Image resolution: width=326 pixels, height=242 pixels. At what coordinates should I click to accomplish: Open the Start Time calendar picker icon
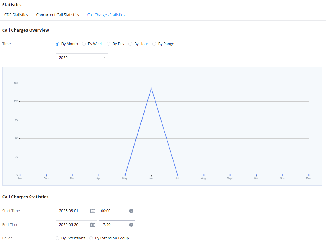93,211
